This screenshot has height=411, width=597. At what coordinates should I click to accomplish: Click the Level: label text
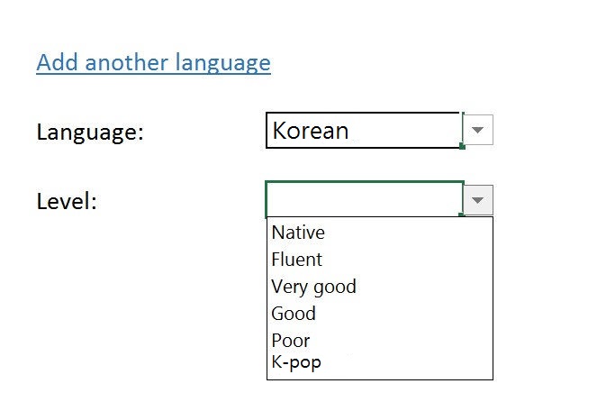click(x=67, y=201)
